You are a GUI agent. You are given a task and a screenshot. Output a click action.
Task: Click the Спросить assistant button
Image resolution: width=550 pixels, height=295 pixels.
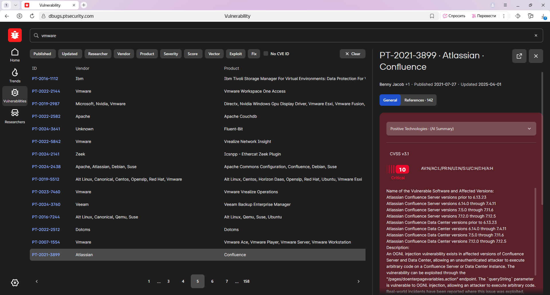(x=454, y=16)
